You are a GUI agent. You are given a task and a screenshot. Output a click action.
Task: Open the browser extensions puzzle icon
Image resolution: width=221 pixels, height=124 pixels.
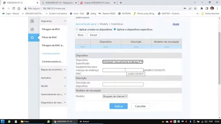pyautogui.click(x=202, y=8)
